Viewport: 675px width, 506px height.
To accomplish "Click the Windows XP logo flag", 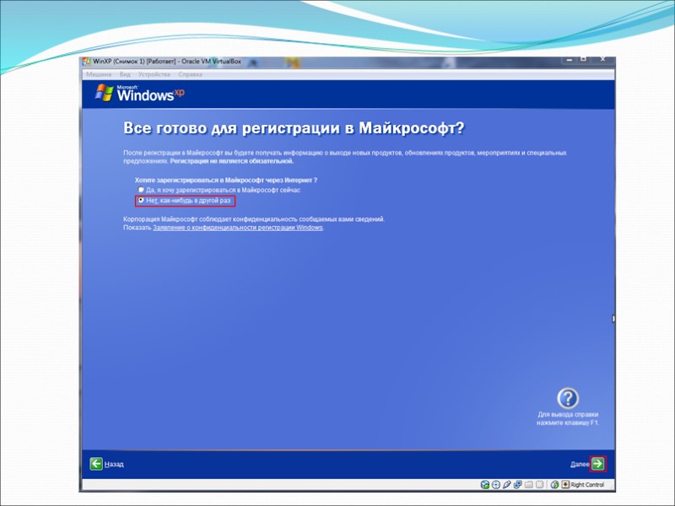I will pyautogui.click(x=104, y=93).
